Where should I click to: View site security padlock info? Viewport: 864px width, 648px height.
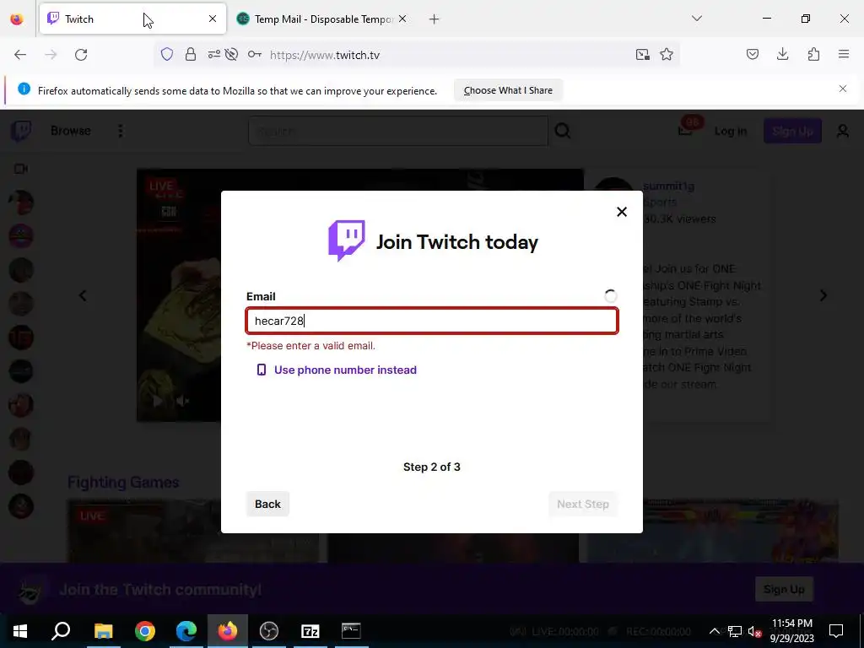pyautogui.click(x=191, y=54)
